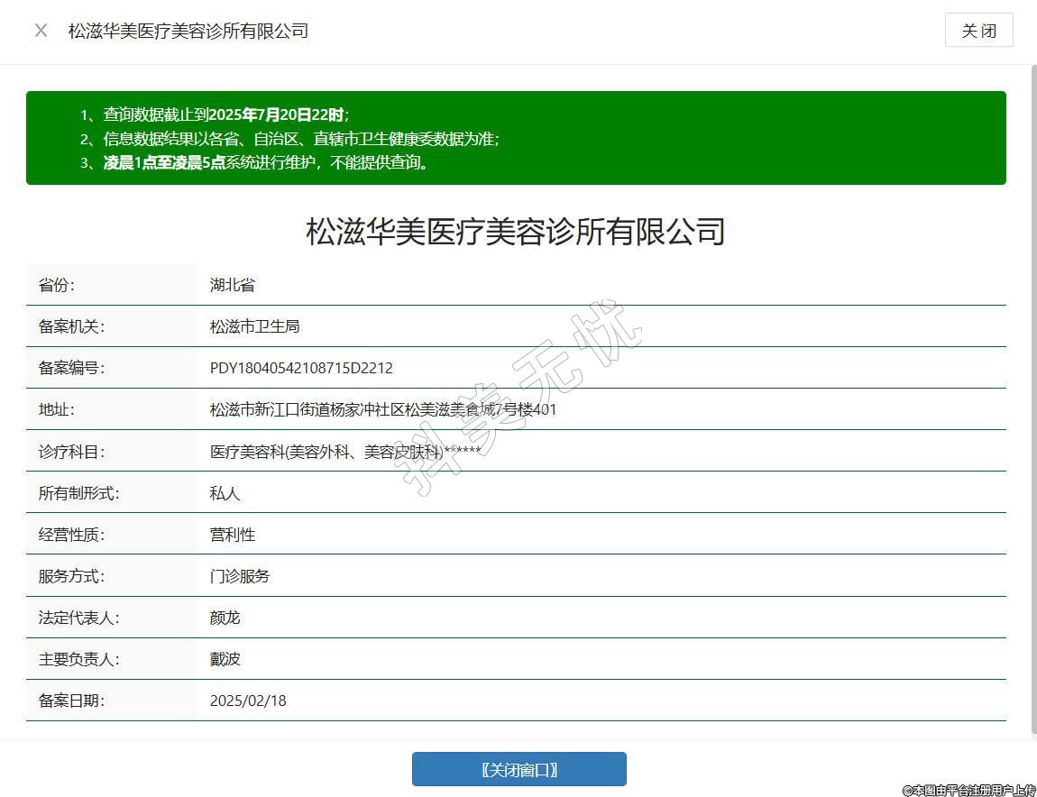Screen dimensions: 1037x797
Task: Click the large centered clinic name heading
Action: coord(516,232)
